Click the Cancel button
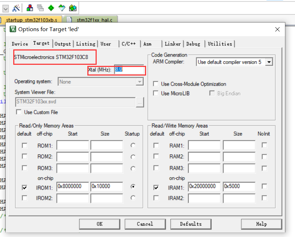Image resolution: width=295 pixels, height=237 pixels. 145,224
